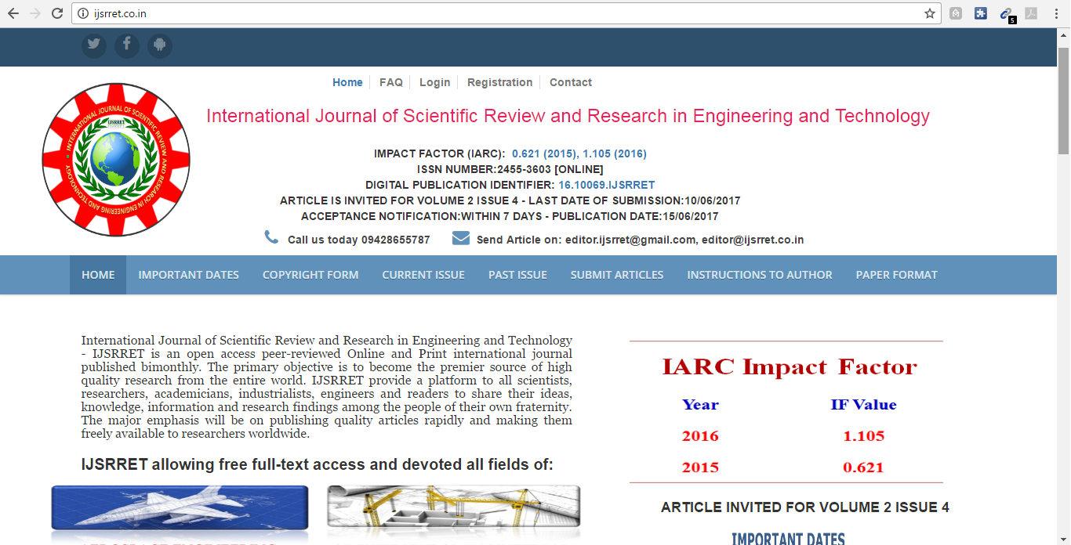Open CURRENT ISSUE menu item
The width and height of the screenshot is (1071, 545).
423,275
